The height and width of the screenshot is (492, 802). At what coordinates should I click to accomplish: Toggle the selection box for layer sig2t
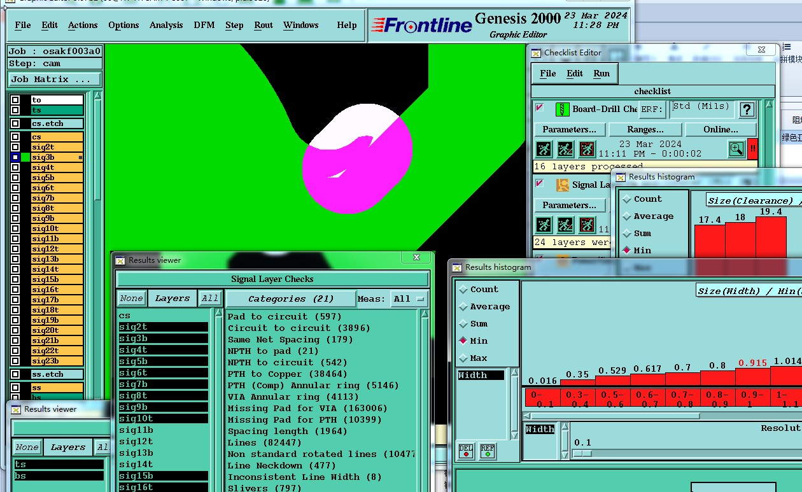[x=15, y=147]
